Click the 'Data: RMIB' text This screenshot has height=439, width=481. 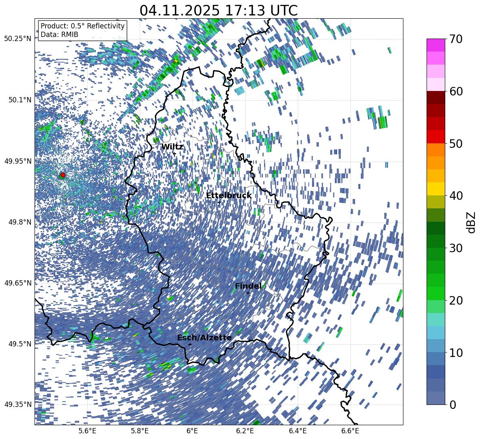pyautogui.click(x=59, y=35)
